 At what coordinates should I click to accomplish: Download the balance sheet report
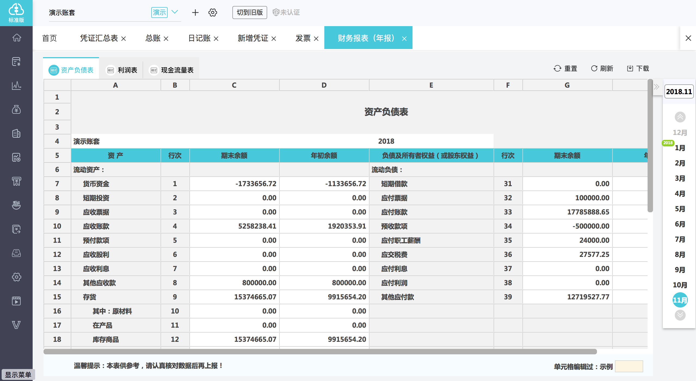click(638, 69)
